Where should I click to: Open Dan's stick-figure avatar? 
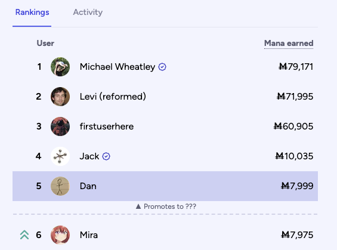[x=60, y=186]
